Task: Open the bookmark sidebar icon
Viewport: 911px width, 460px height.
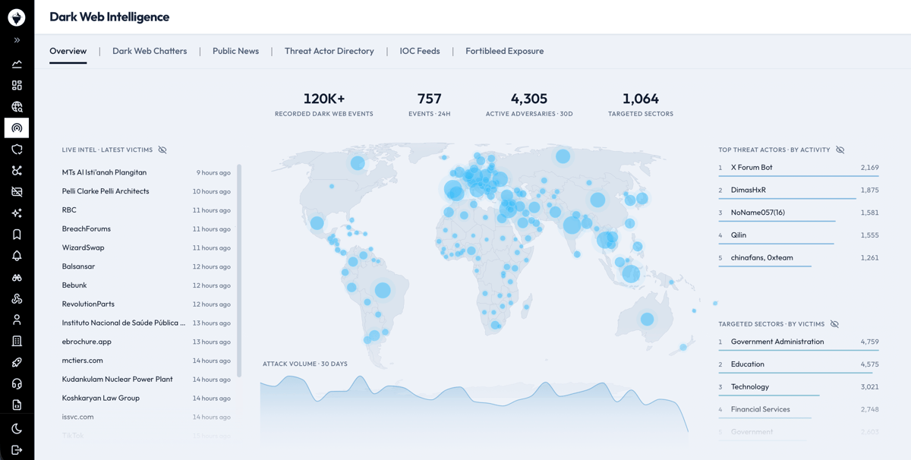Action: click(17, 235)
